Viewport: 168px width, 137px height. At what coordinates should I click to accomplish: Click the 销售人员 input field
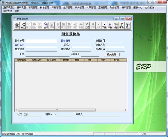click(x=115, y=45)
